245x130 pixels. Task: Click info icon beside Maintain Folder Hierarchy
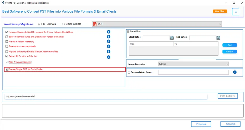(x=109, y=42)
